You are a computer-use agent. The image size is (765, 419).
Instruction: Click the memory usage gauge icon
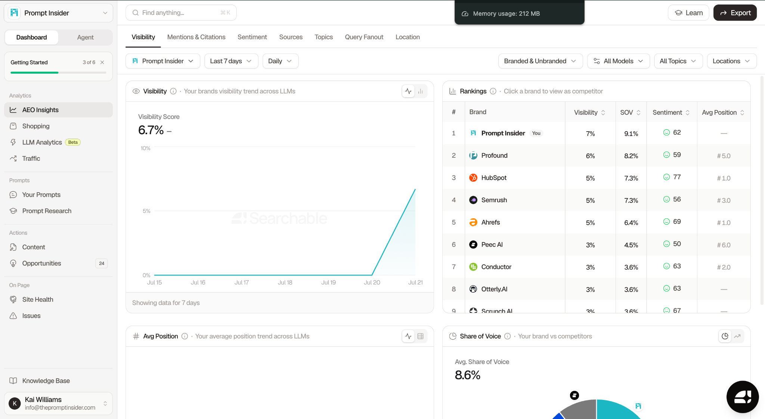tap(465, 13)
